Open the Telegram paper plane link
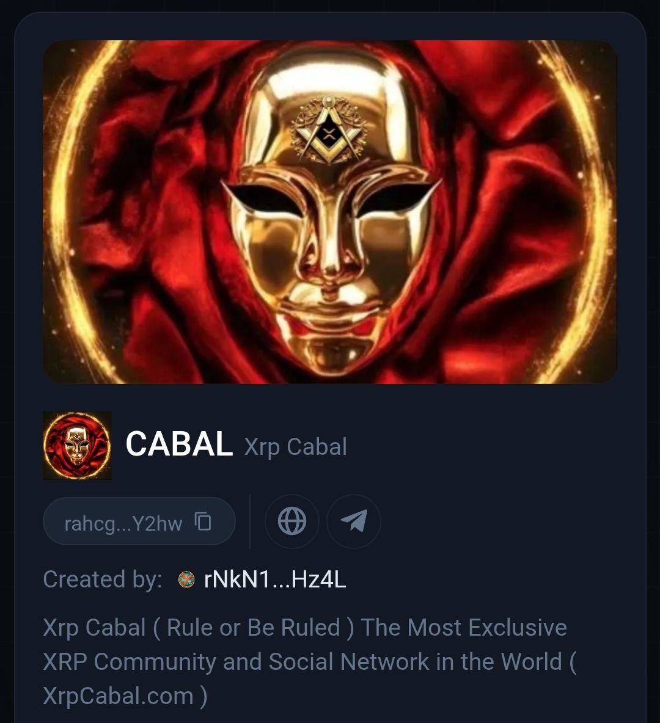 tap(354, 521)
